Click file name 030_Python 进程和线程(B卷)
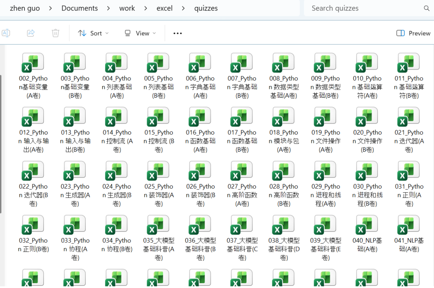The height and width of the screenshot is (288, 434). 367,195
